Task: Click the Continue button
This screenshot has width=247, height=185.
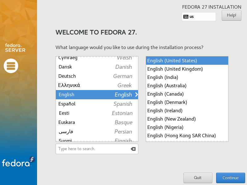Action: click(230, 178)
